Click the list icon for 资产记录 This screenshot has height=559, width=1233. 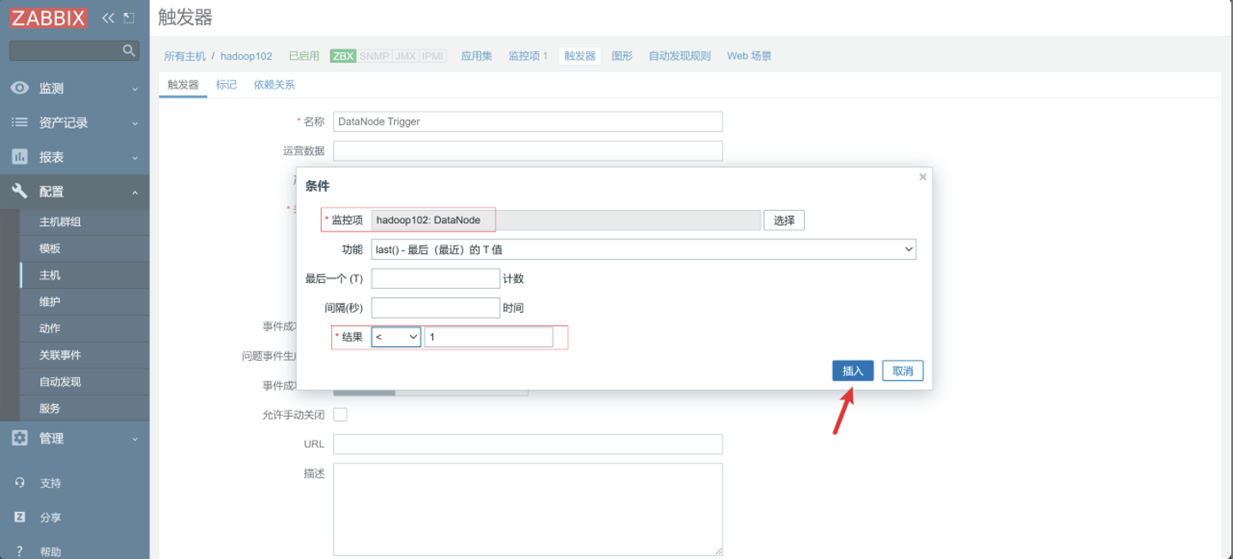point(19,123)
